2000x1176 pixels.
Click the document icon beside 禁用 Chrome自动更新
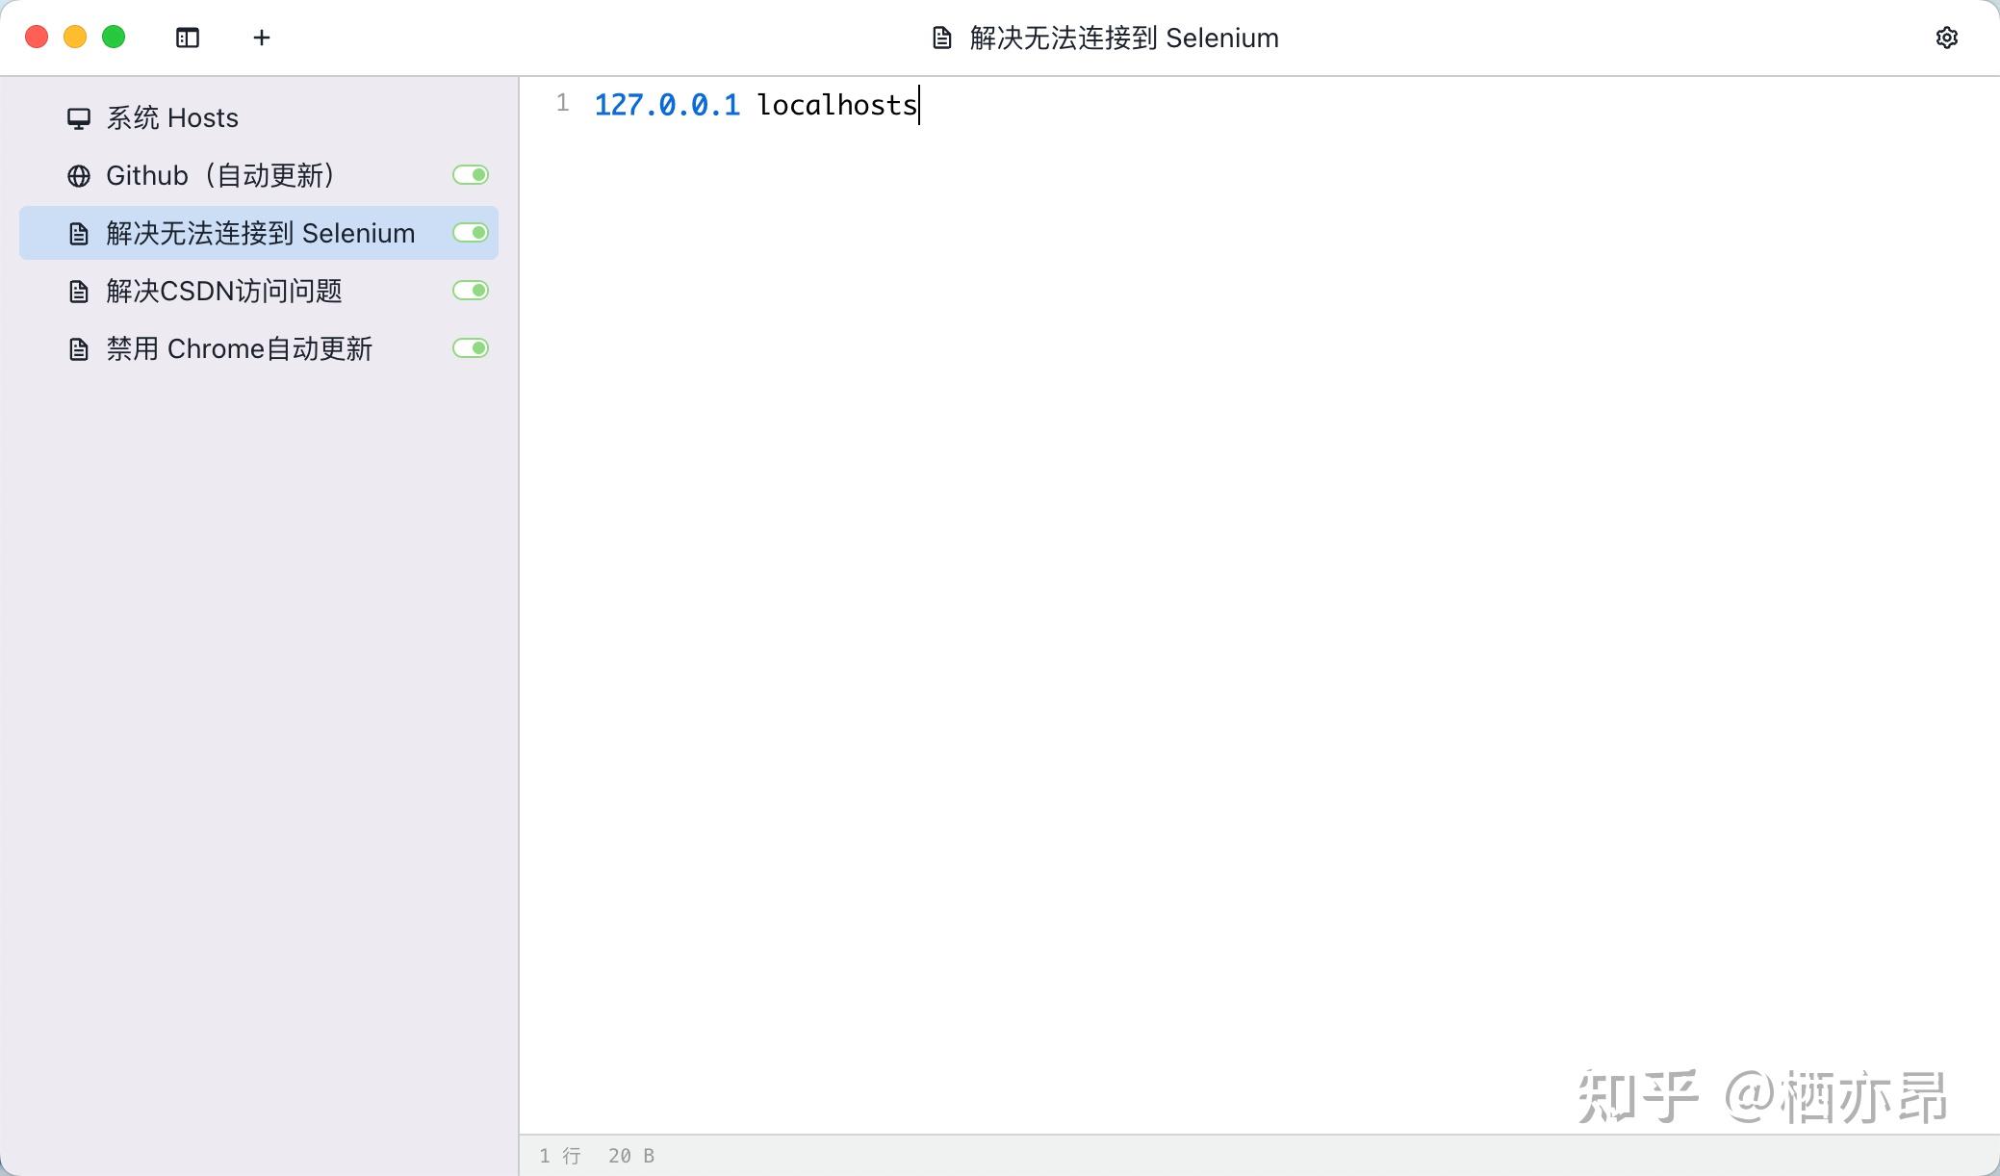pyautogui.click(x=79, y=348)
